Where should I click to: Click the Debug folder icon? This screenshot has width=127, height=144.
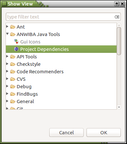[x=13, y=87]
